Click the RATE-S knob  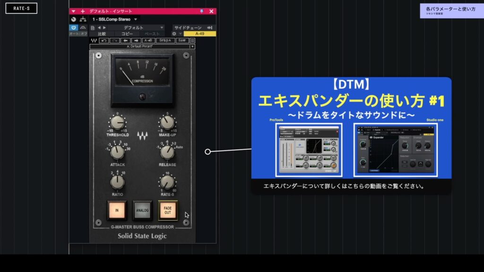[x=167, y=182]
